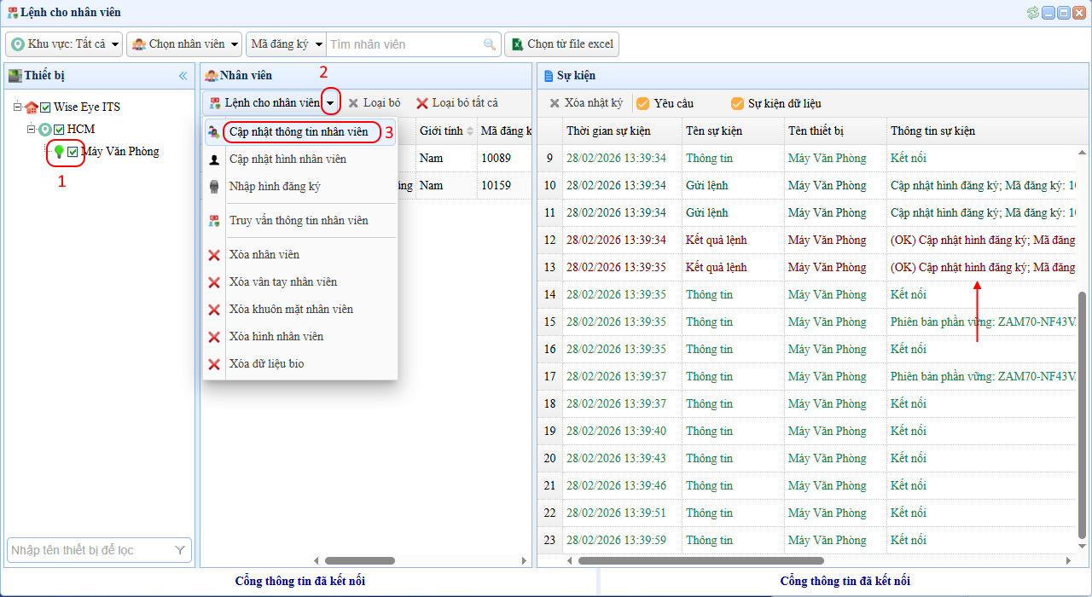The image size is (1092, 597).
Task: Click Chọn từ file excel button
Action: tap(561, 44)
